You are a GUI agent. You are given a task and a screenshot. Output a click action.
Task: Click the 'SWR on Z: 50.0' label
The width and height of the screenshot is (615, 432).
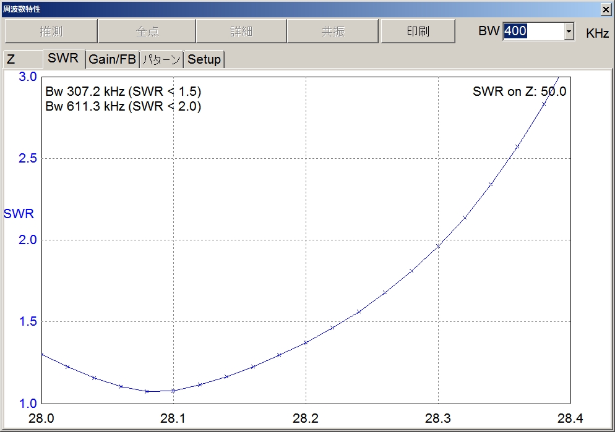point(519,91)
